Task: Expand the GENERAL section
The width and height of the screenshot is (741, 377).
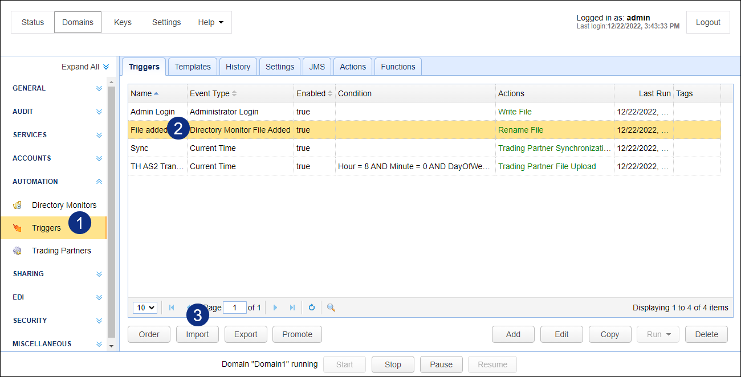Action: tap(99, 88)
